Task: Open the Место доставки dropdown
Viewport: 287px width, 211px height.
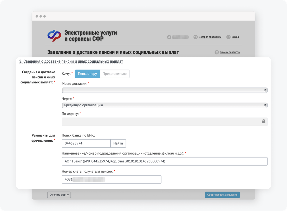Action: pos(165,90)
